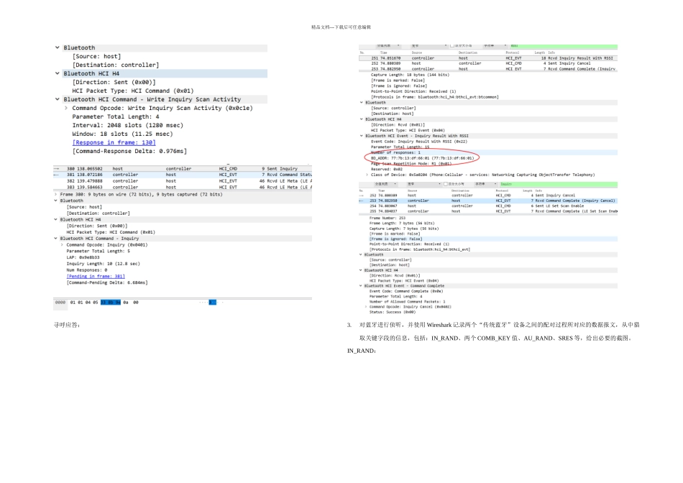
Task: Click the 'Info' column header above packet 251
Action: (x=551, y=52)
